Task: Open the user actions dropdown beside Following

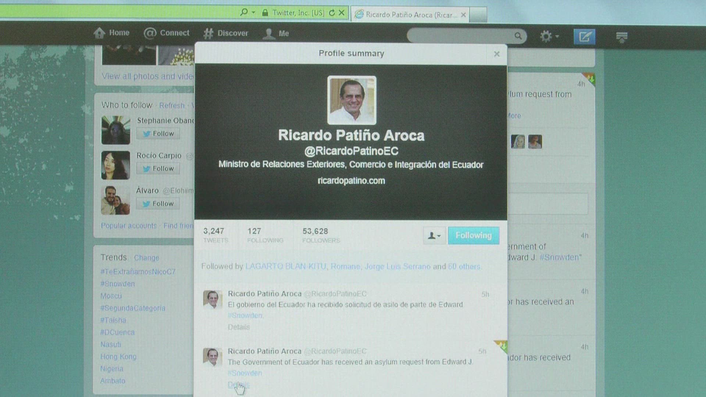Action: (434, 236)
